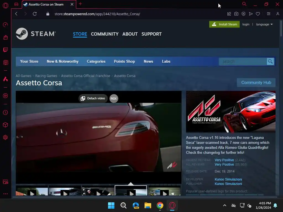Viewport: 283px width, 212px height.
Task: Click Detach video button
Action: pos(93,99)
